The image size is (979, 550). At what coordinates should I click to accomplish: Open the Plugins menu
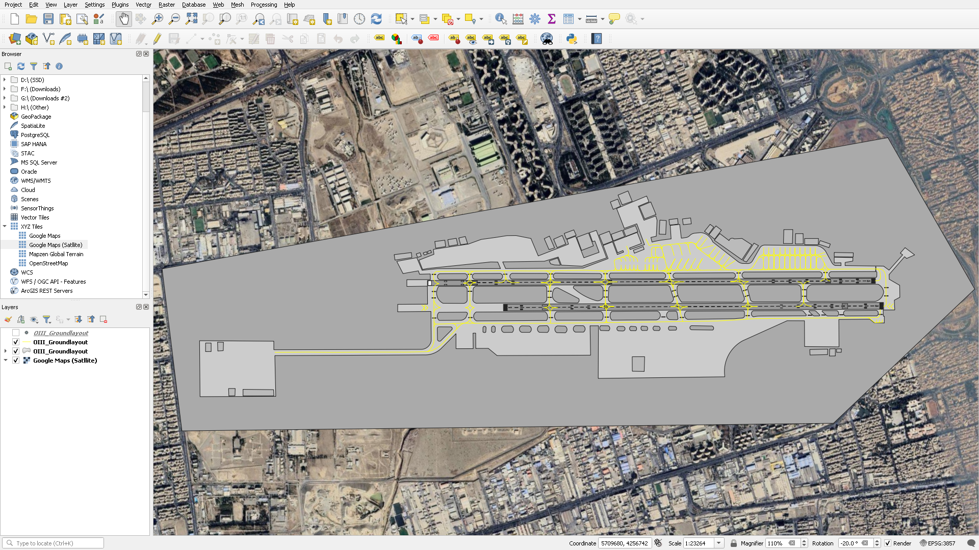[120, 5]
